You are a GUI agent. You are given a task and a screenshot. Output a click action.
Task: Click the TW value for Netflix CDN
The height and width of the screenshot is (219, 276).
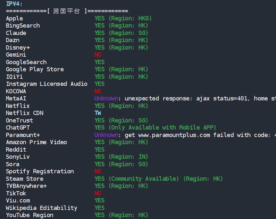point(98,113)
